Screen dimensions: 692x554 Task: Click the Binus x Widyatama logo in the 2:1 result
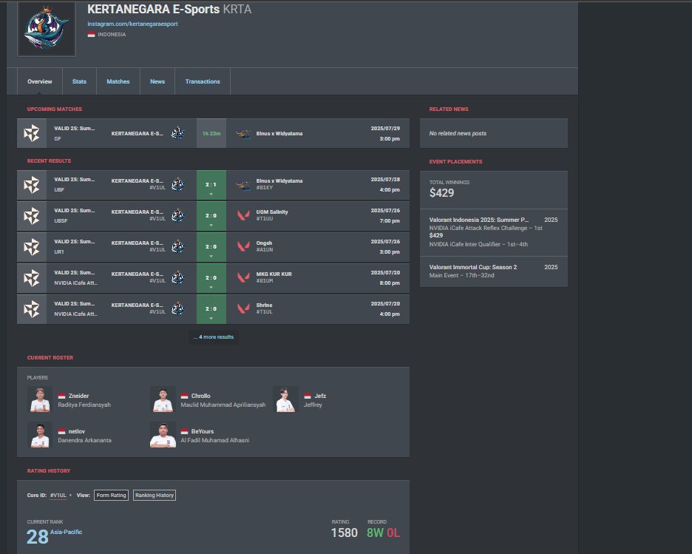(243, 184)
